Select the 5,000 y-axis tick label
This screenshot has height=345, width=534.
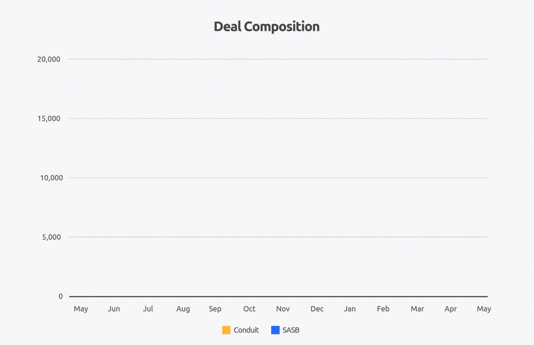pyautogui.click(x=51, y=237)
